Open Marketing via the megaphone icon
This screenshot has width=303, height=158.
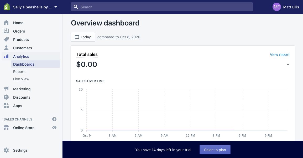[6, 89]
